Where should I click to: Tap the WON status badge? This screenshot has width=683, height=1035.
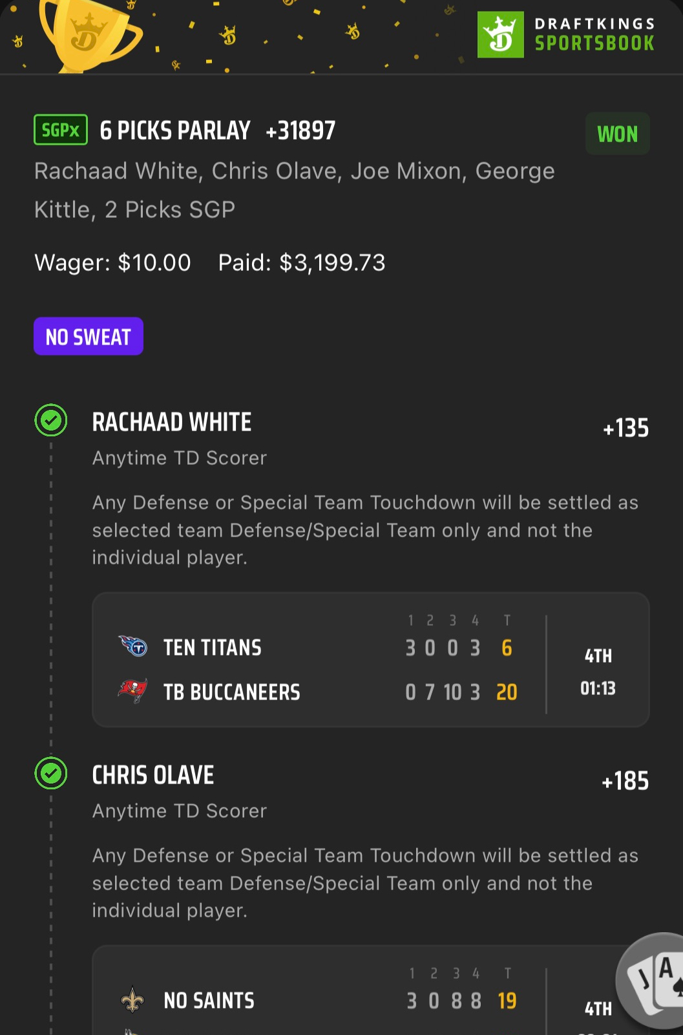pos(617,134)
